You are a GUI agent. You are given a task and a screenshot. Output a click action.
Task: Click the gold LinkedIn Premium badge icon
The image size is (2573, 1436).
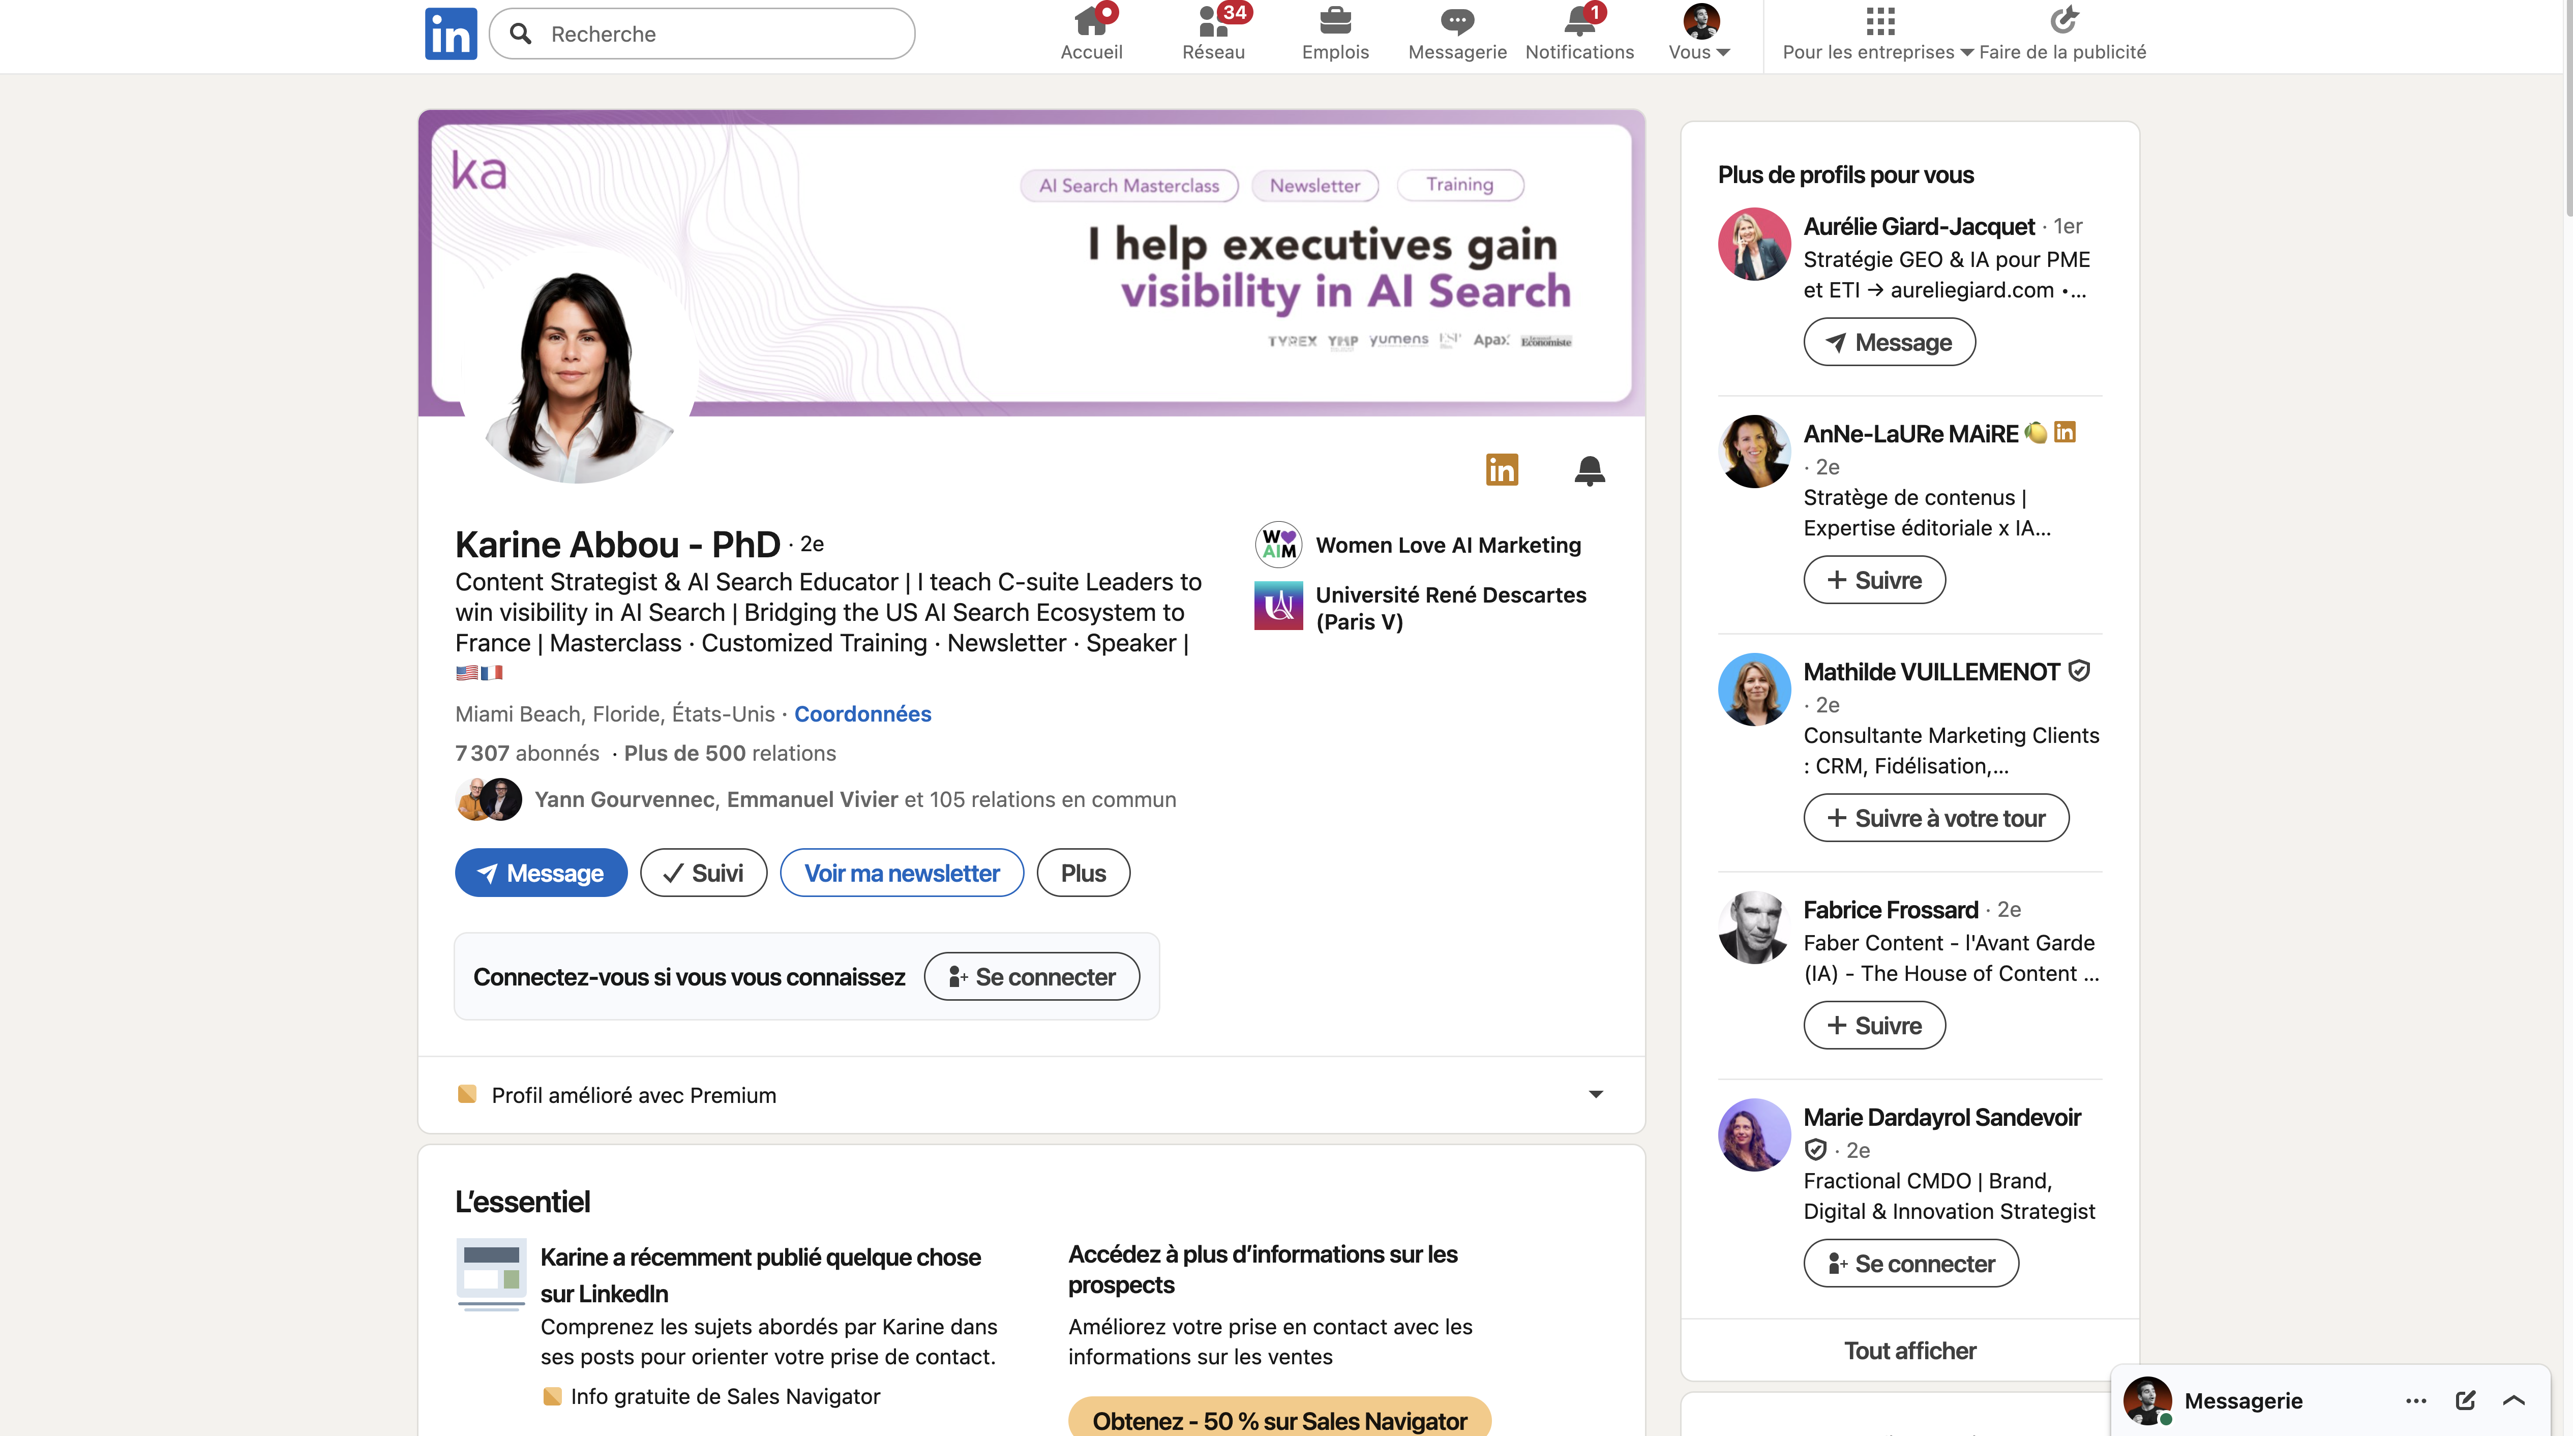coord(1501,469)
